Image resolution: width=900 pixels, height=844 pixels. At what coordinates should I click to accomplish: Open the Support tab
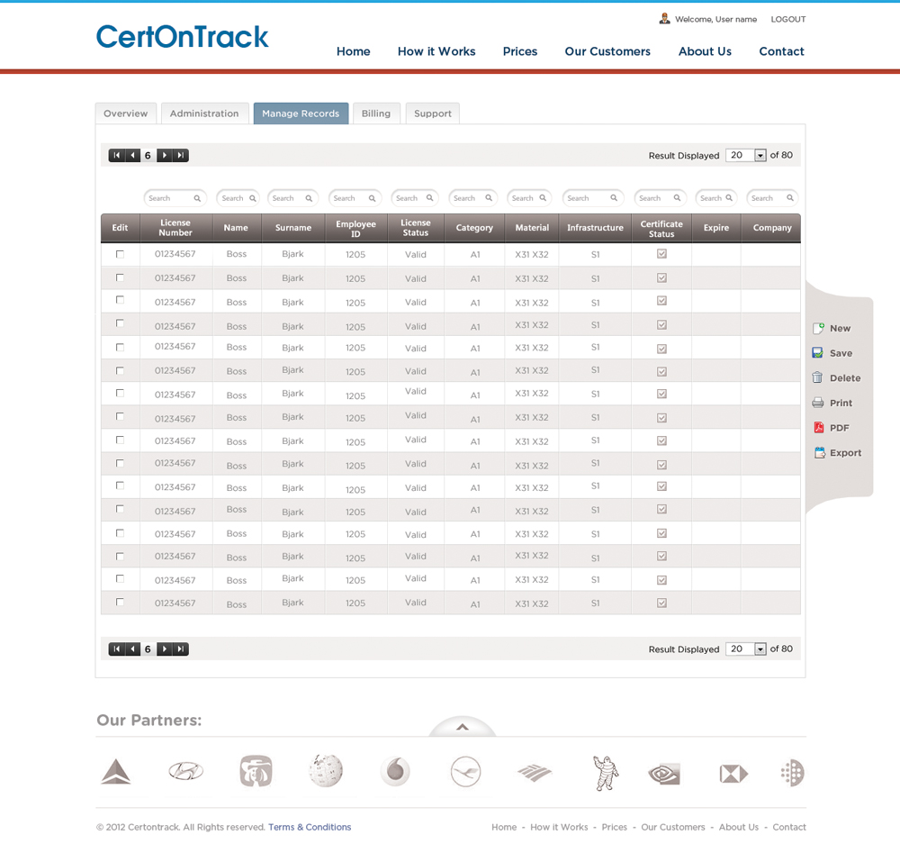click(x=433, y=113)
